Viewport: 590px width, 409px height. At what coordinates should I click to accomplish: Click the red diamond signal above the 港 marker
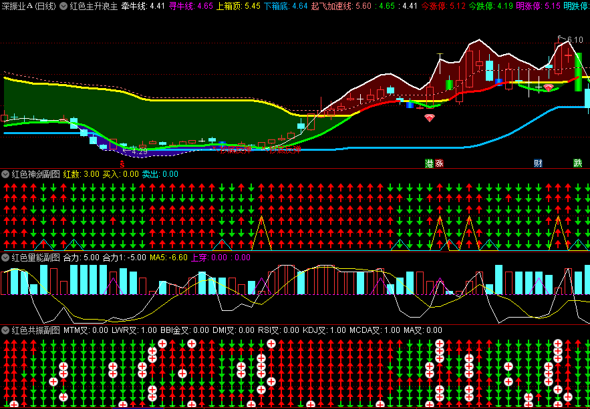tap(430, 118)
